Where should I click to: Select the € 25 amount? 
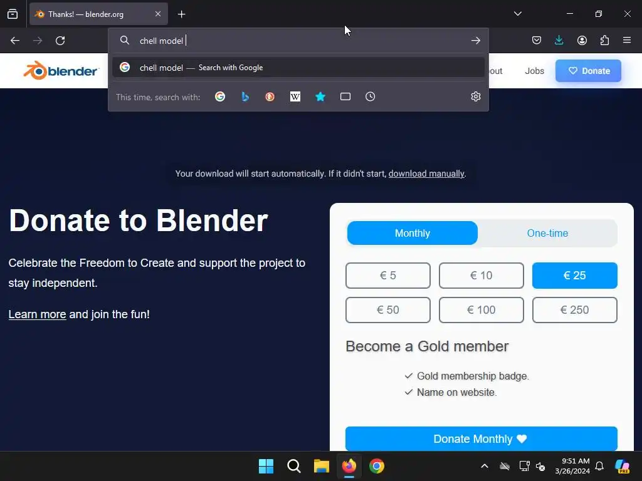574,276
